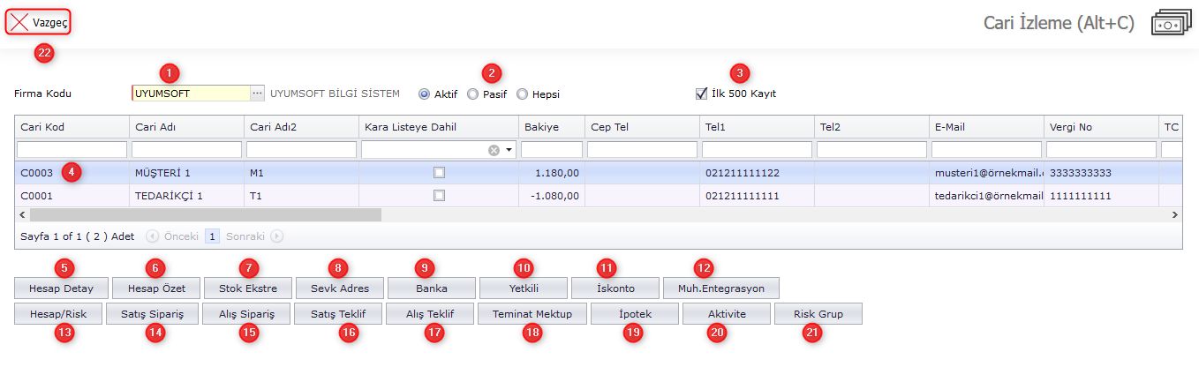This screenshot has height=367, width=1199.
Task: Go to previous page arrow (Önceki)
Action: click(152, 236)
